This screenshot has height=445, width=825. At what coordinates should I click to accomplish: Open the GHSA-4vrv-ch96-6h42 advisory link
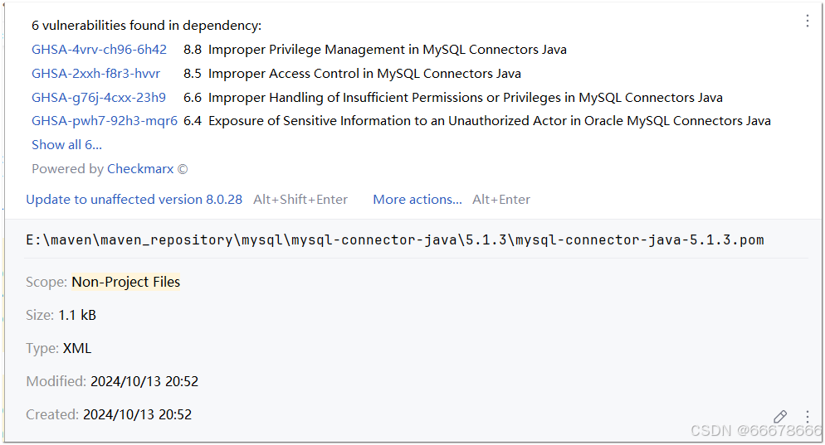click(x=99, y=50)
